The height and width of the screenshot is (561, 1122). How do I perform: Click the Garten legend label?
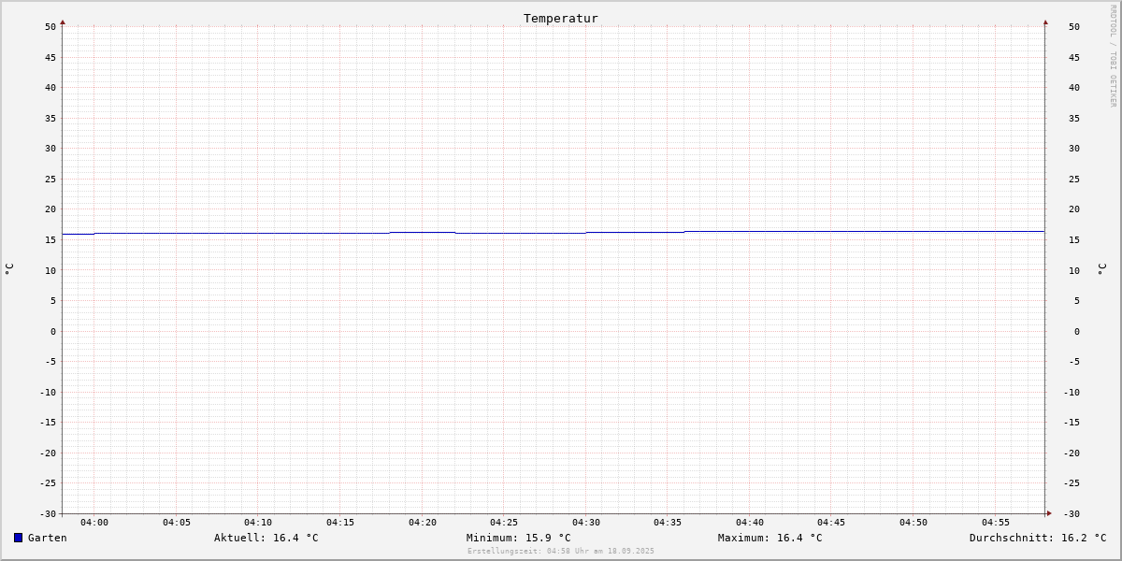(x=48, y=538)
